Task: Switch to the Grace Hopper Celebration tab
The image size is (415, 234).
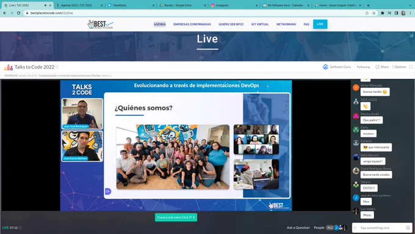Action: tap(337, 5)
